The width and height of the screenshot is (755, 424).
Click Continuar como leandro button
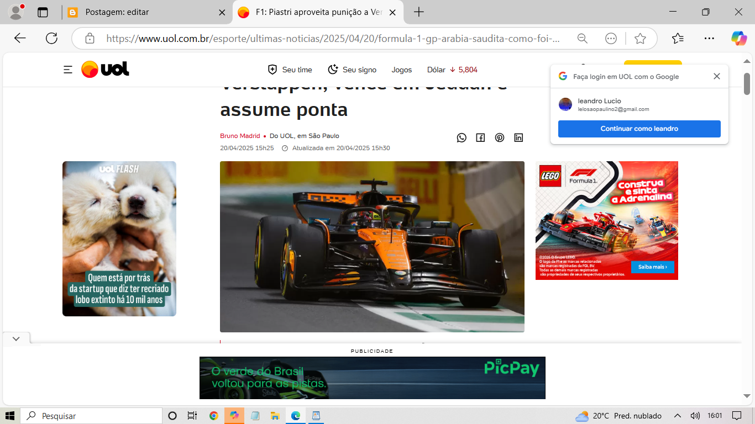coord(639,129)
